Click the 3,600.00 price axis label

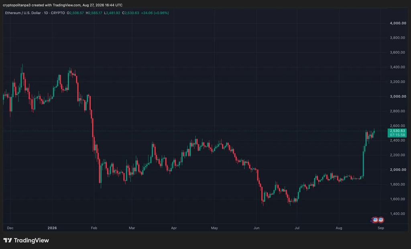click(x=398, y=53)
